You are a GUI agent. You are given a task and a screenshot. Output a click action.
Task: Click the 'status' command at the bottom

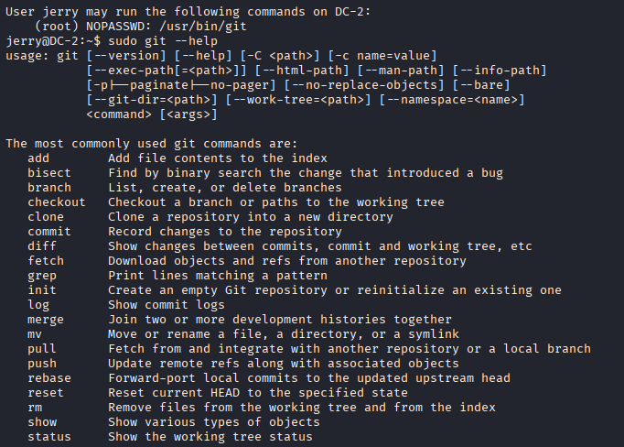(x=49, y=437)
